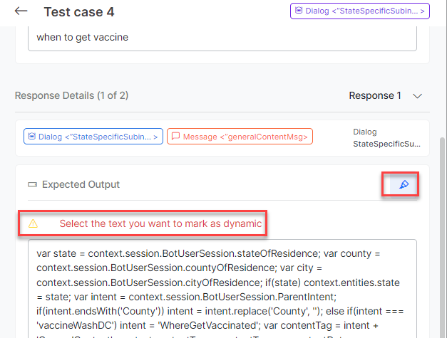
Task: Click the dialog icon in the blue tag
Action: click(31, 136)
